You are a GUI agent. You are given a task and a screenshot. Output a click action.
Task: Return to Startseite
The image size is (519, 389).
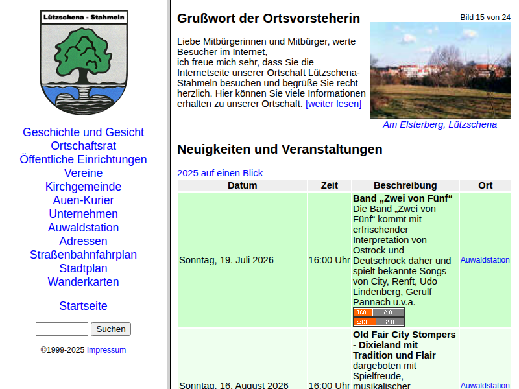point(84,305)
